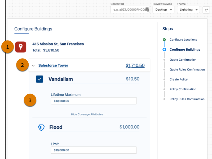Screen dimensions: 212x159
Task: Open the Salesforce Tower link
Action: coord(53,65)
